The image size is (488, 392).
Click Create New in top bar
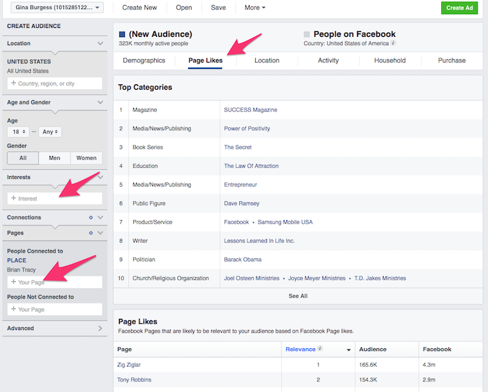tap(139, 8)
